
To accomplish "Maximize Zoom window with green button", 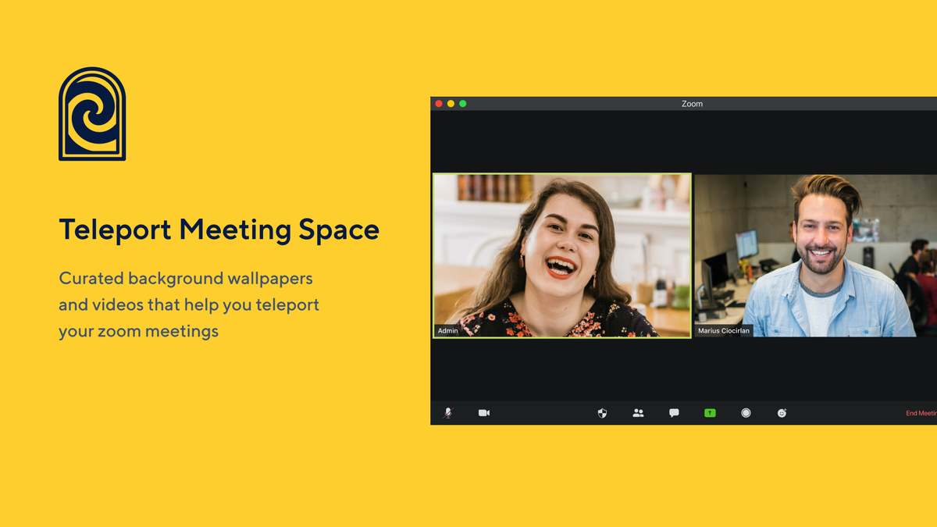I will pyautogui.click(x=462, y=104).
